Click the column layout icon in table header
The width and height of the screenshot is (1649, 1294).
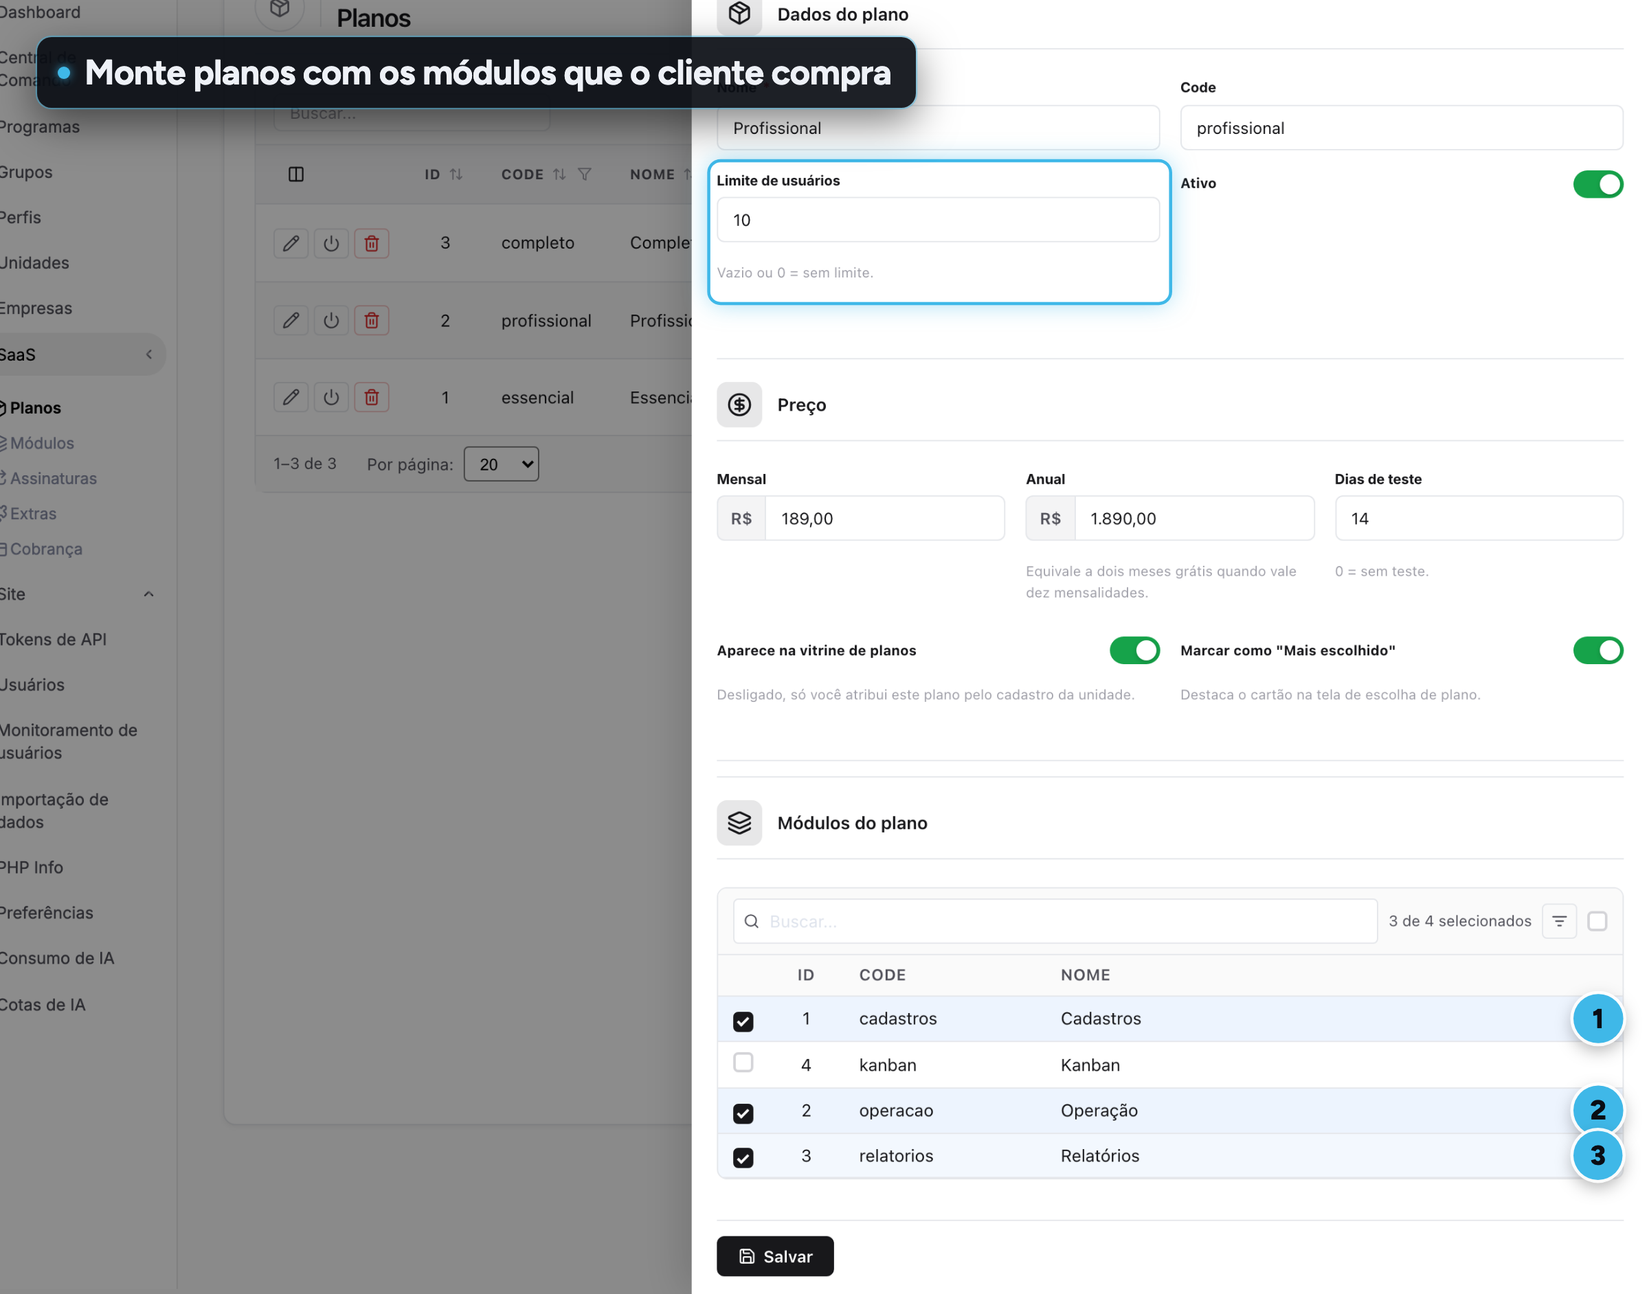coord(296,174)
